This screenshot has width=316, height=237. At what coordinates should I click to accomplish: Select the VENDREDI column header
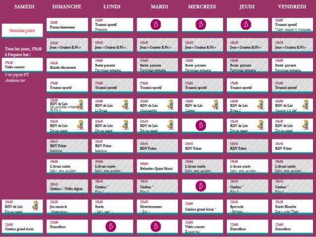(292, 6)
